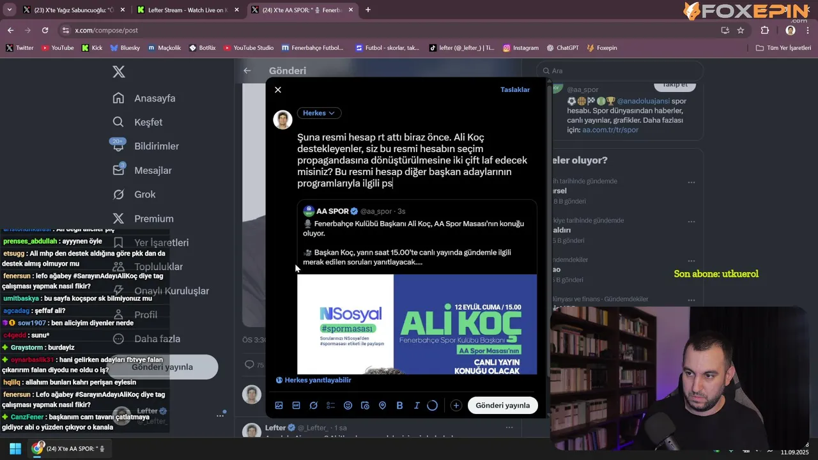818x460 pixels.
Task: Open account menu three dots near Lefter
Action: click(220, 415)
